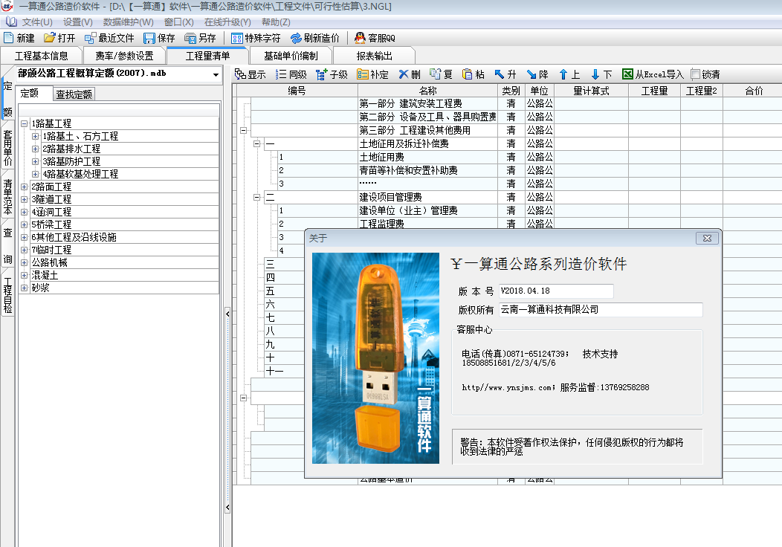Select the 建设项目管理费 row name
Viewport: 782px width, 547px height.
(x=391, y=197)
